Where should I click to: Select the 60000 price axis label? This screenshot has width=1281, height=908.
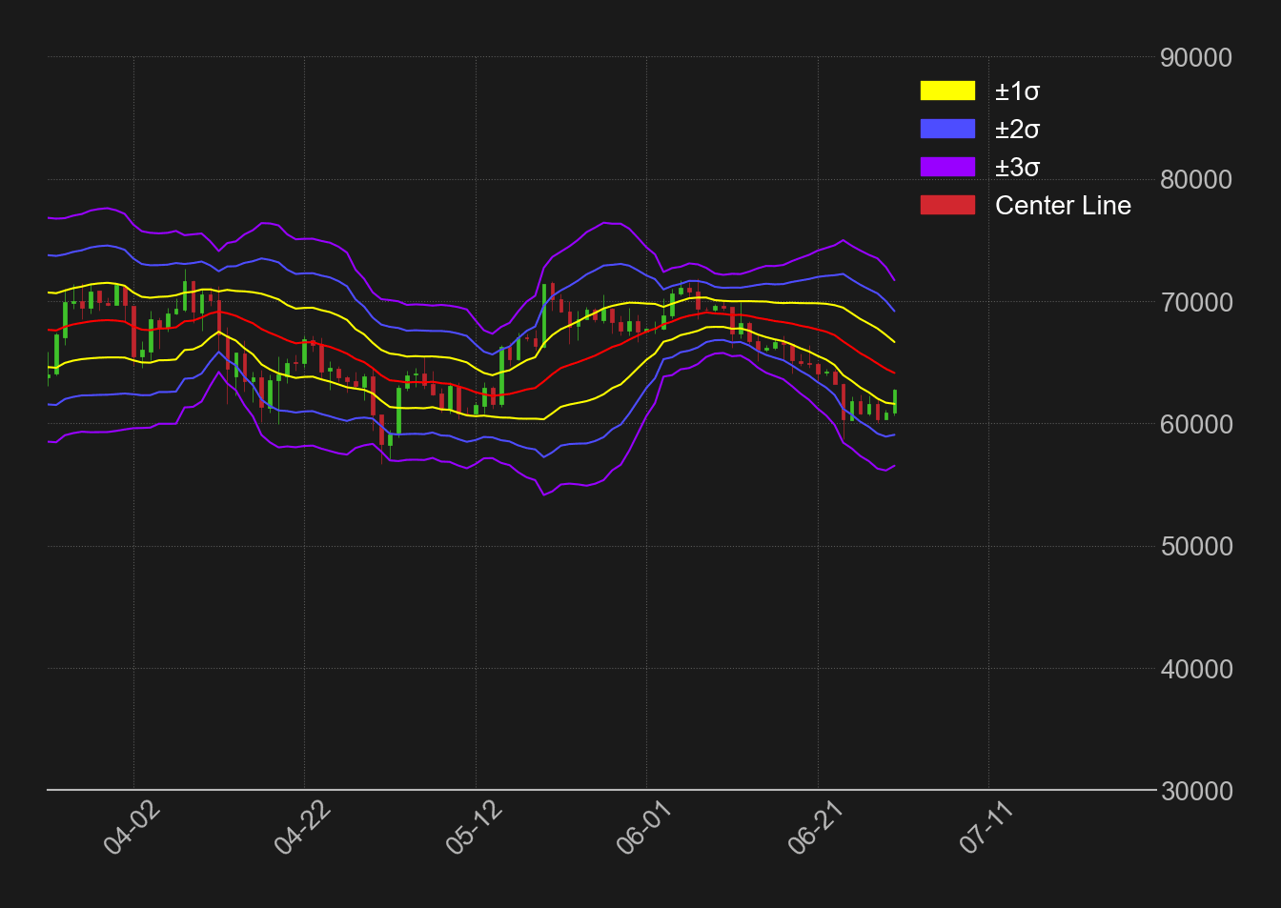[x=1195, y=424]
